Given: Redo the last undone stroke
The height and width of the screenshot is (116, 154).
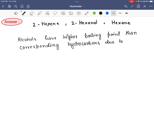Looking at the screenshot, I should (132, 6).
